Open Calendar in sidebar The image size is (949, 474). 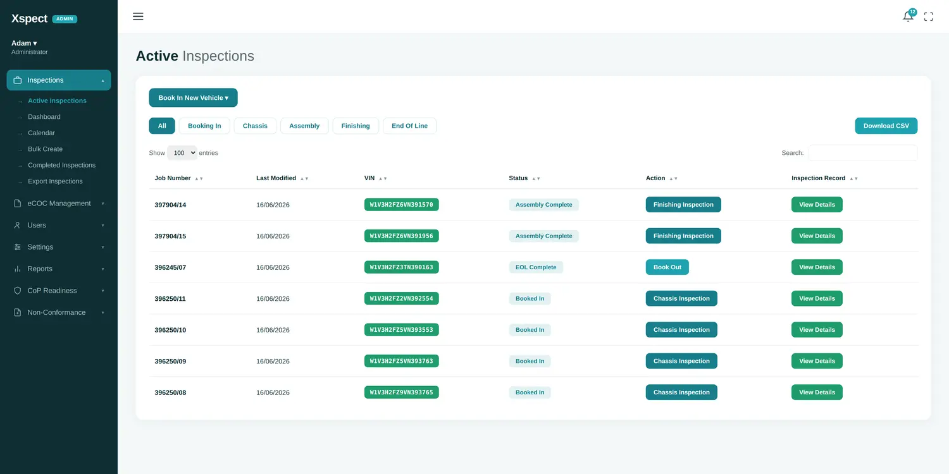(41, 133)
